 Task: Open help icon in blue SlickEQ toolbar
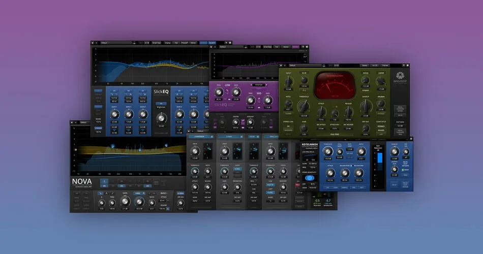[x=226, y=43]
